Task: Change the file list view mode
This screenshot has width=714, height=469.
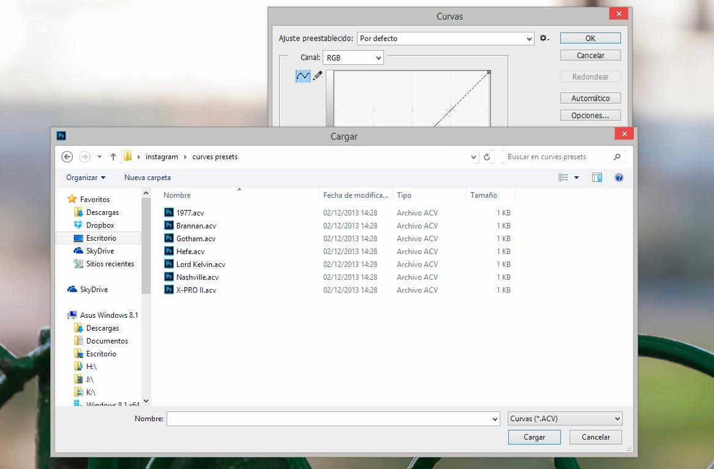Action: (x=563, y=178)
